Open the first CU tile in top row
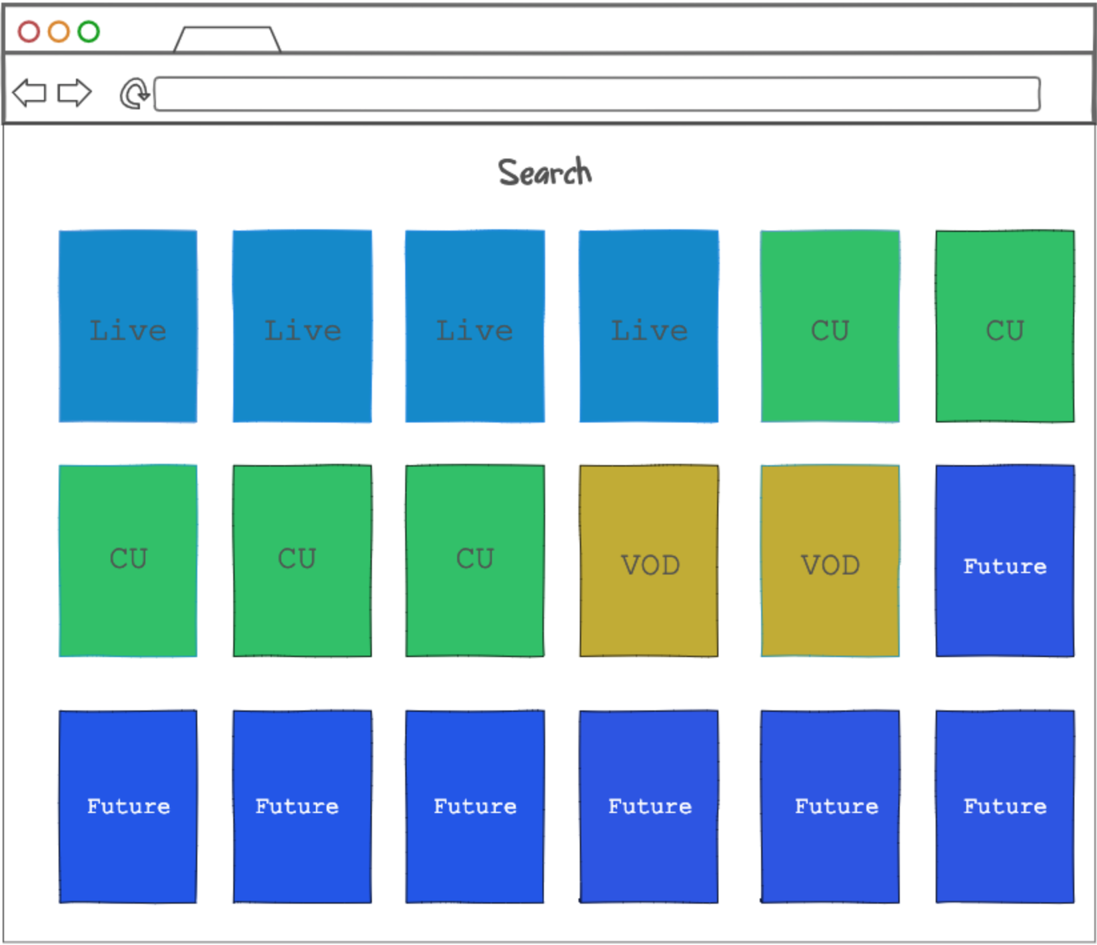The image size is (1097, 945). (x=830, y=327)
